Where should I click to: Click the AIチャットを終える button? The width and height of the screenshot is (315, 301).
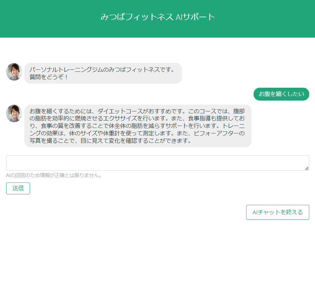coord(278,212)
